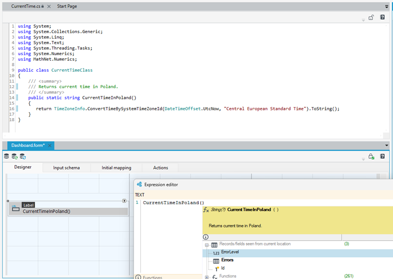
Task: Open help book icon in code editor toolbar
Action: 382,18
